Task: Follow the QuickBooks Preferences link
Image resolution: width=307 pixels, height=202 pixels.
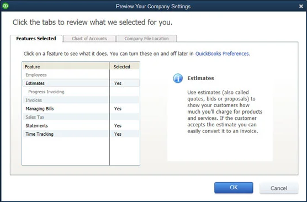Action: [222, 54]
